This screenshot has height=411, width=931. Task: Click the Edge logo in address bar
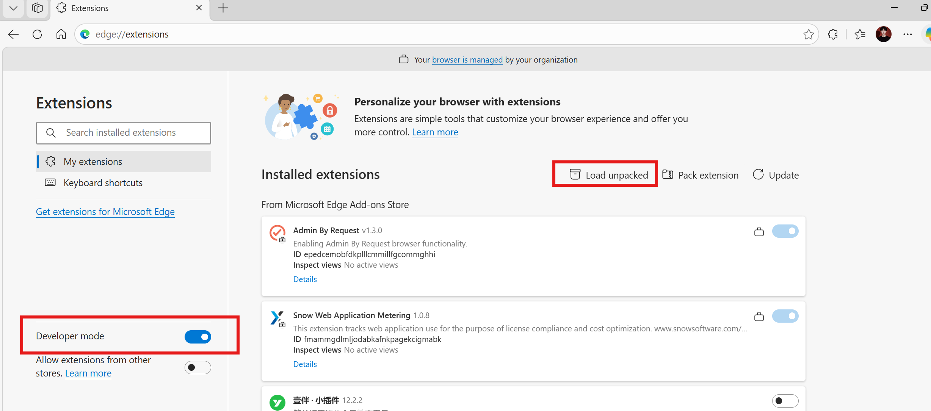(x=85, y=35)
